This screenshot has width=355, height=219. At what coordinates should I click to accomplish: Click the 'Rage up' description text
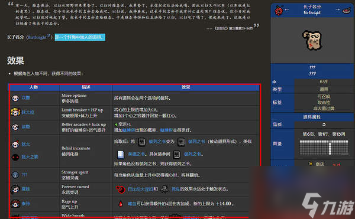click(69, 201)
